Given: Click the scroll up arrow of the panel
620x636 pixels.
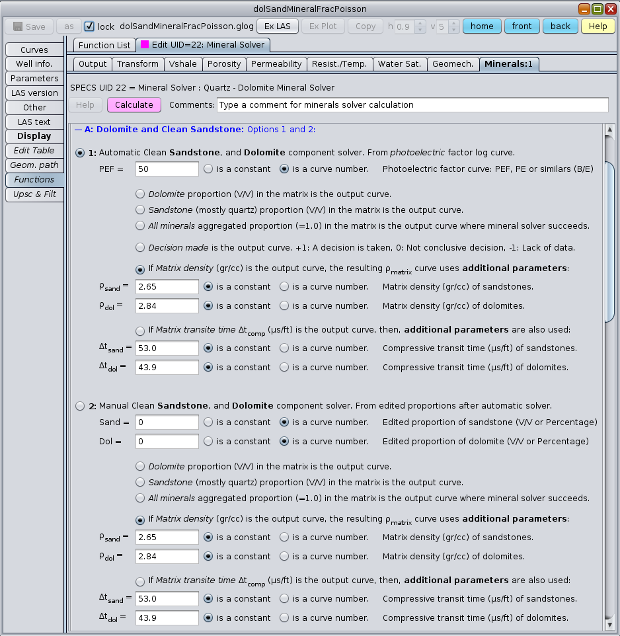Looking at the screenshot, I should coord(609,130).
